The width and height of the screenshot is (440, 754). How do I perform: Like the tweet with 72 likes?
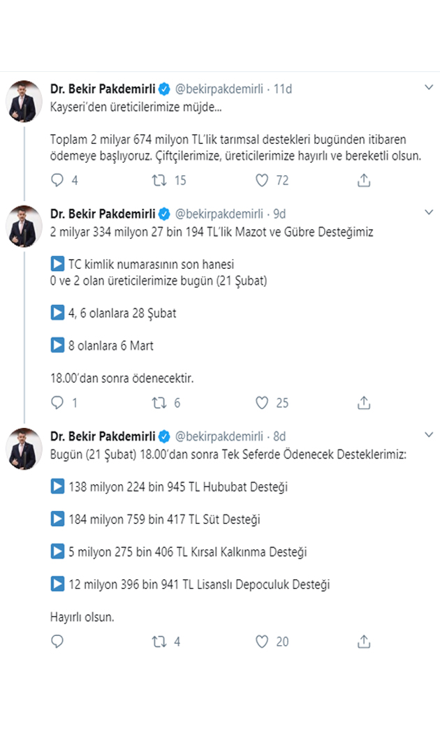coord(262,181)
